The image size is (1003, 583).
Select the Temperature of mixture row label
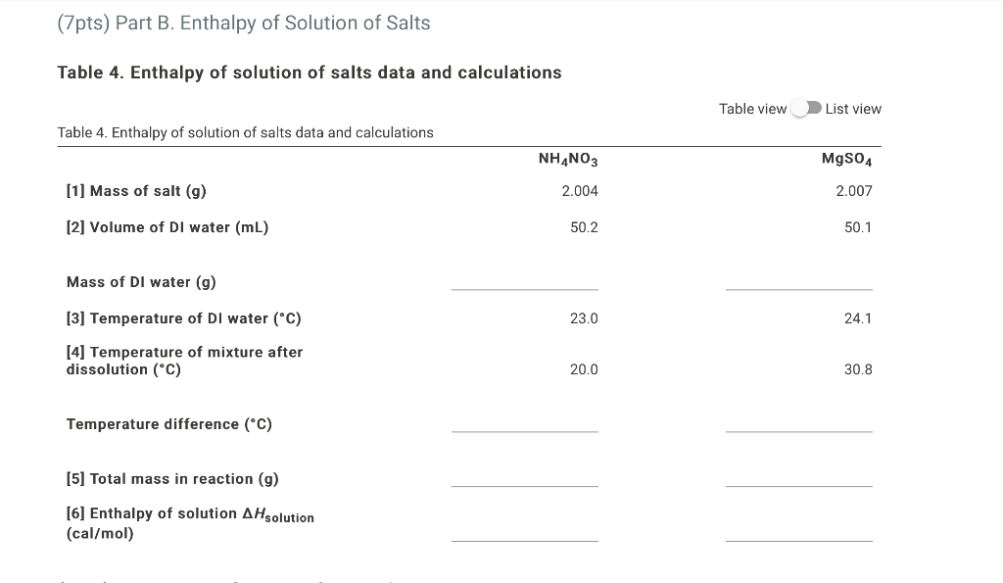click(x=184, y=361)
